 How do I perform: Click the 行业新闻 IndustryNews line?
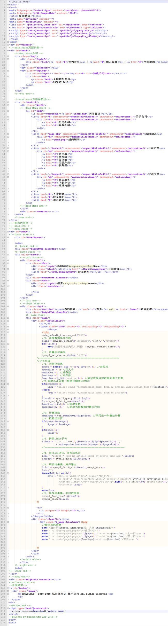click(x=75, y=272)
